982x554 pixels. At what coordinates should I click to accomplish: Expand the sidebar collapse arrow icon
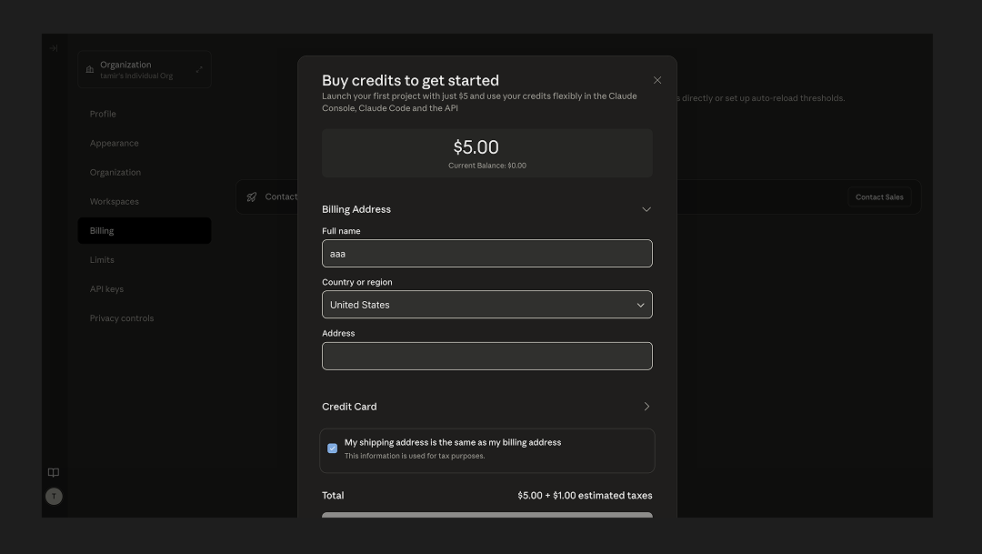[54, 48]
